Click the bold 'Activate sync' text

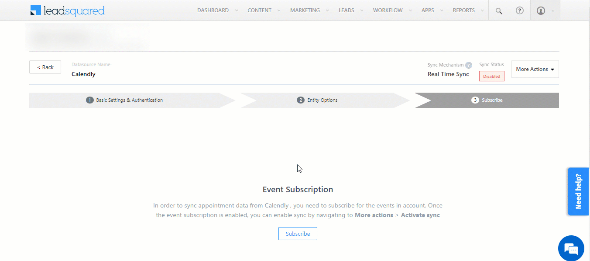[x=420, y=215]
